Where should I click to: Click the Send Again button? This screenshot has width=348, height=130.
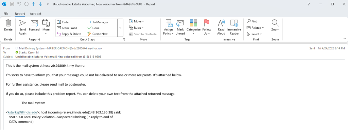click(22, 27)
